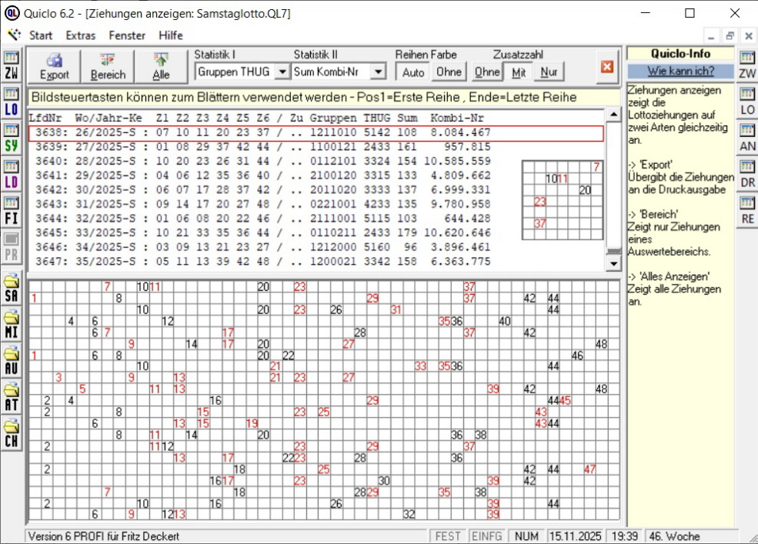
Task: Click the Export printer icon button
Action: (55, 66)
